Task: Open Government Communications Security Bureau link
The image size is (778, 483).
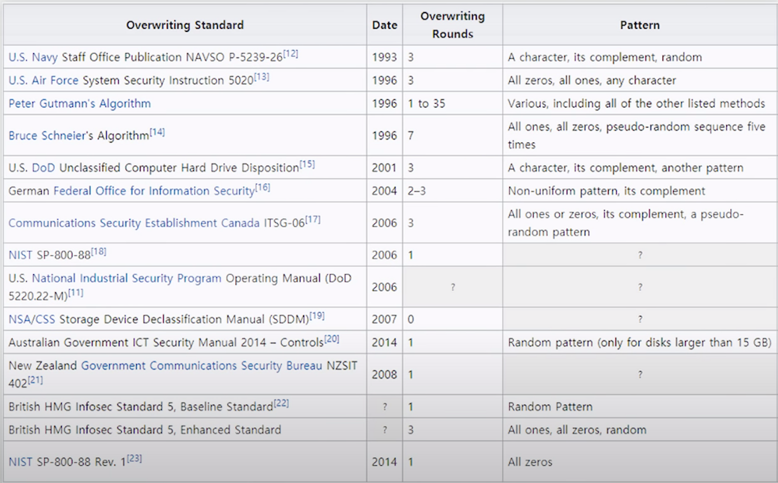Action: 202,366
